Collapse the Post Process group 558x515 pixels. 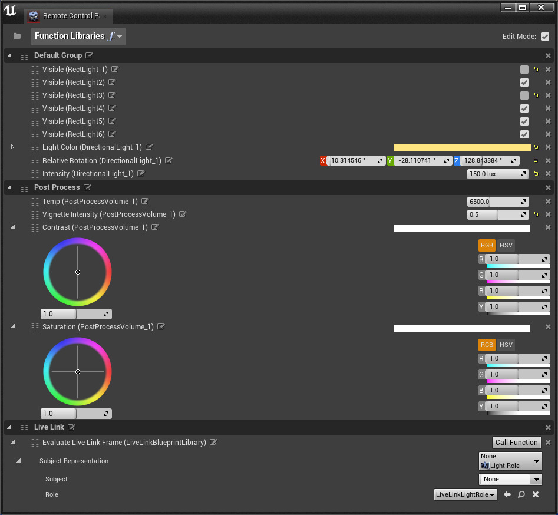[9, 187]
